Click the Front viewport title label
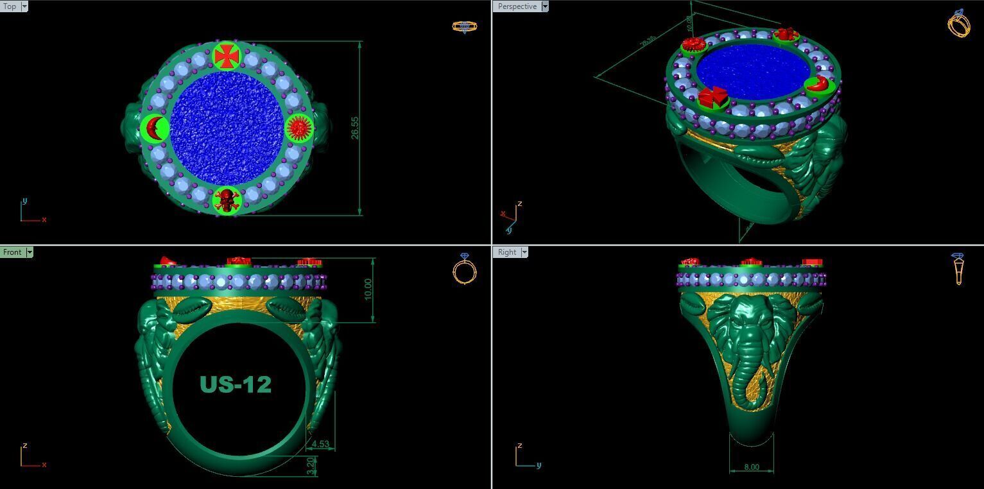The width and height of the screenshot is (984, 489). click(12, 252)
